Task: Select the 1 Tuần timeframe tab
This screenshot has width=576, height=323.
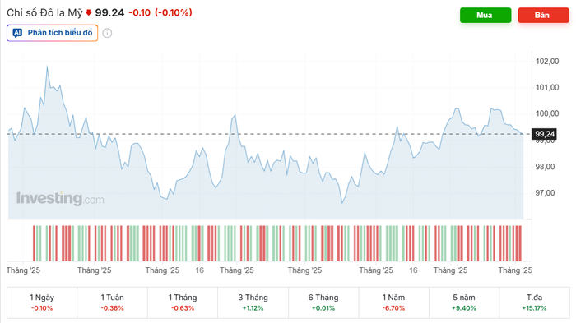Action: click(112, 302)
